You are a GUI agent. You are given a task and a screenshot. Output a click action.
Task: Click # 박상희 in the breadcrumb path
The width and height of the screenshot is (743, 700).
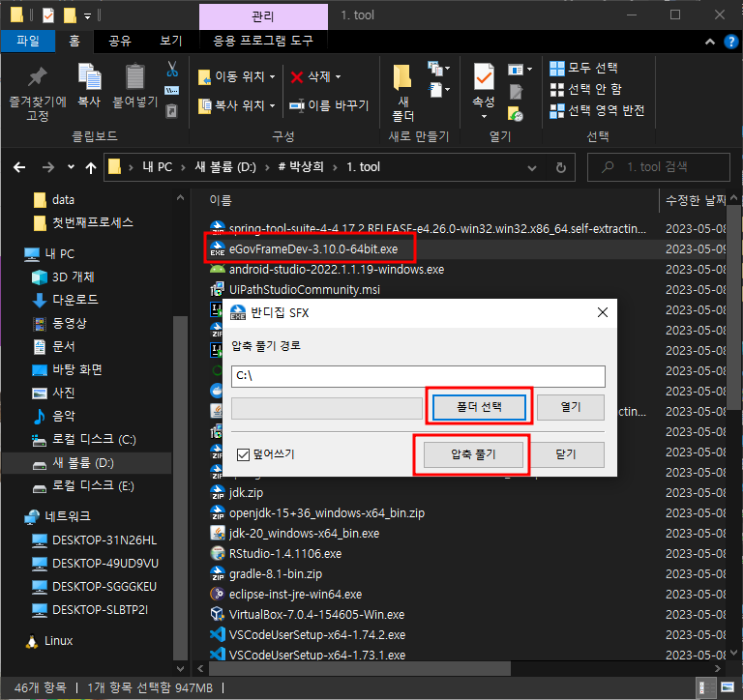pos(301,166)
